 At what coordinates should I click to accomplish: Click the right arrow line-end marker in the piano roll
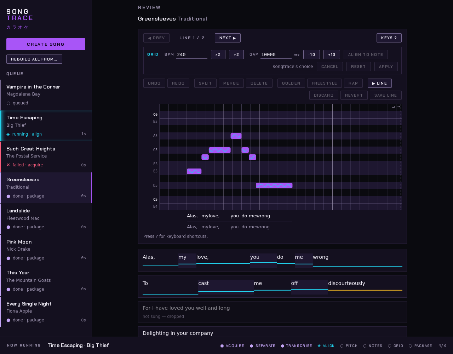click(398, 107)
